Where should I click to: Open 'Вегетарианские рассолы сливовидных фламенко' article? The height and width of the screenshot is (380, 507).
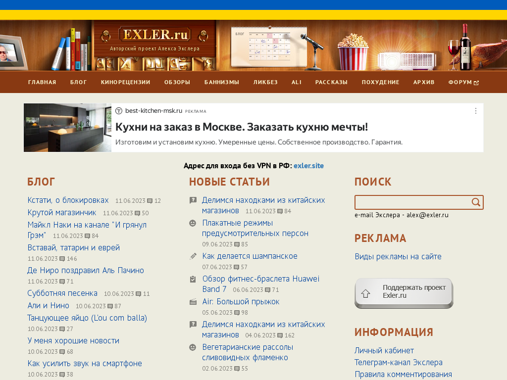click(248, 352)
